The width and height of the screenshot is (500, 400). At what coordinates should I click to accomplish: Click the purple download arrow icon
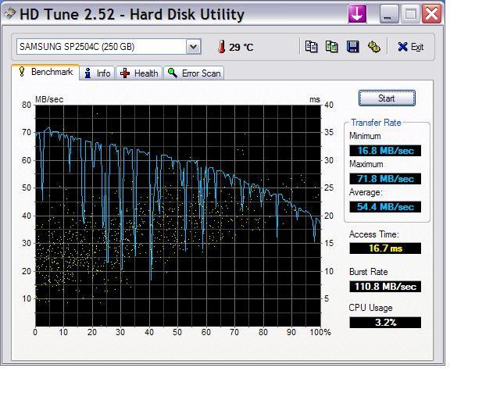(357, 14)
